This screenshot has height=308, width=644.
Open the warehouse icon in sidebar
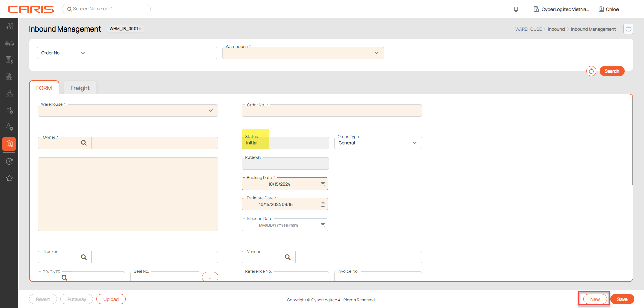(9, 144)
